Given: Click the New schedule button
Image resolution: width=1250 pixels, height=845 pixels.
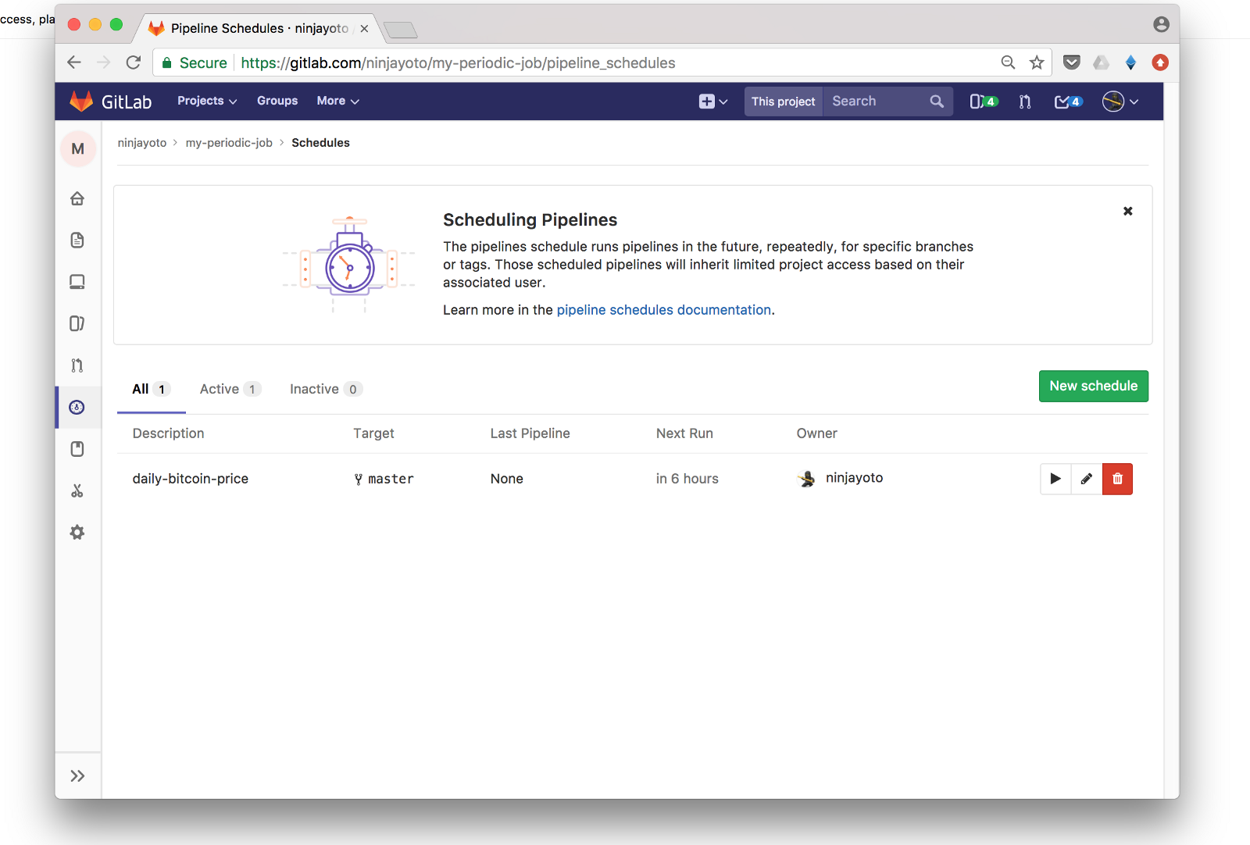Looking at the screenshot, I should [1093, 386].
